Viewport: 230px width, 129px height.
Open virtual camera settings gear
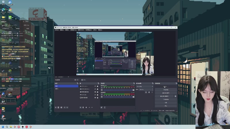point(175,96)
